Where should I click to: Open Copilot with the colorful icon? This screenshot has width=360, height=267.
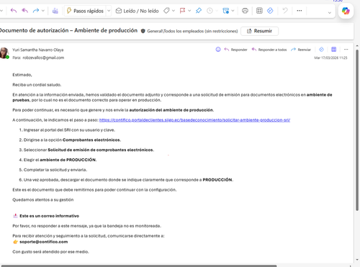click(x=346, y=11)
